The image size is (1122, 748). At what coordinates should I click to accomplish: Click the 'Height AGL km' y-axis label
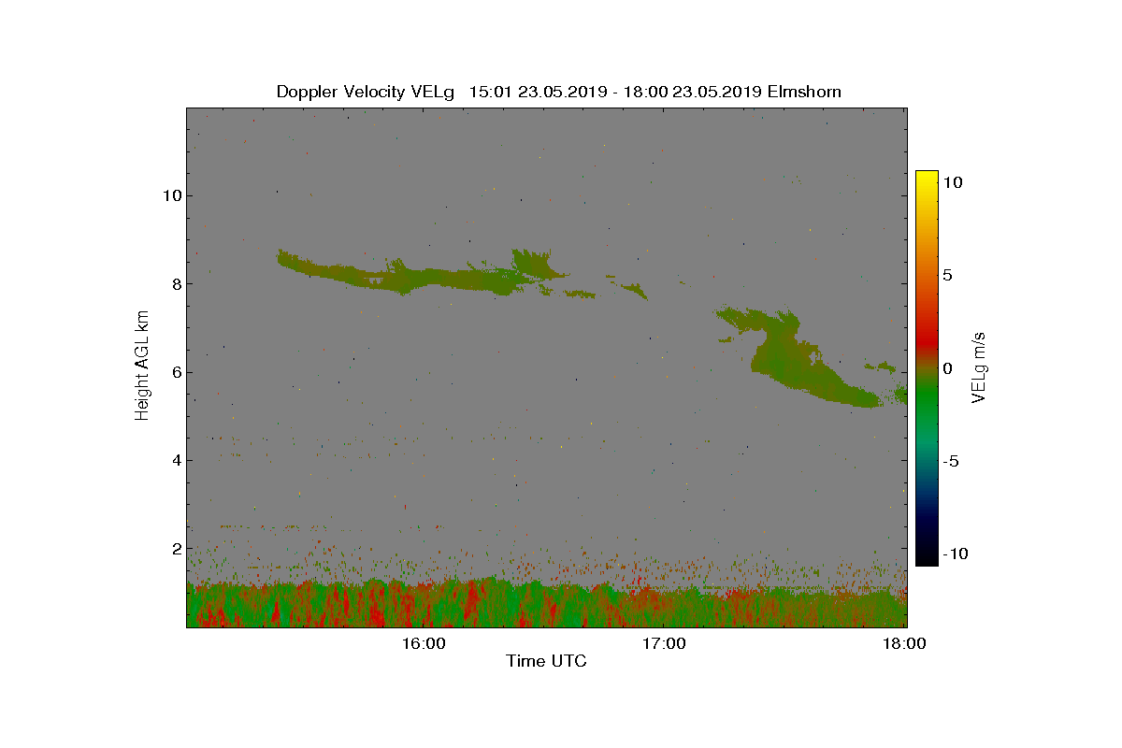(142, 366)
